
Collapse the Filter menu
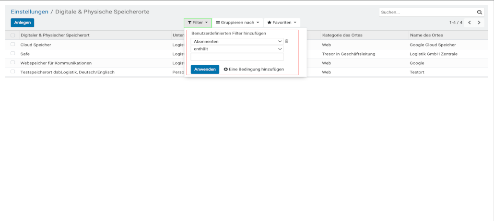pyautogui.click(x=198, y=23)
